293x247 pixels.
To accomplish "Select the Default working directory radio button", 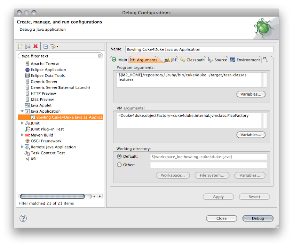I will (x=119, y=156).
